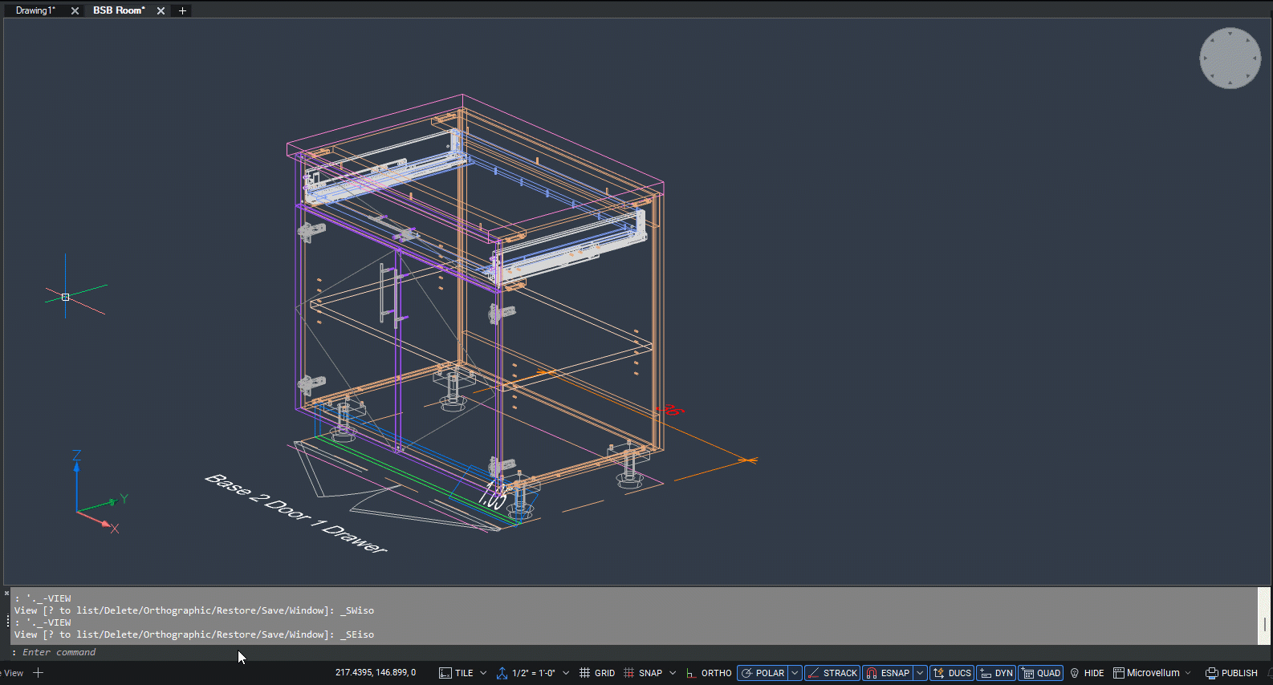Image resolution: width=1273 pixels, height=685 pixels.
Task: Switch to the Drawing1 tab
Action: click(35, 10)
